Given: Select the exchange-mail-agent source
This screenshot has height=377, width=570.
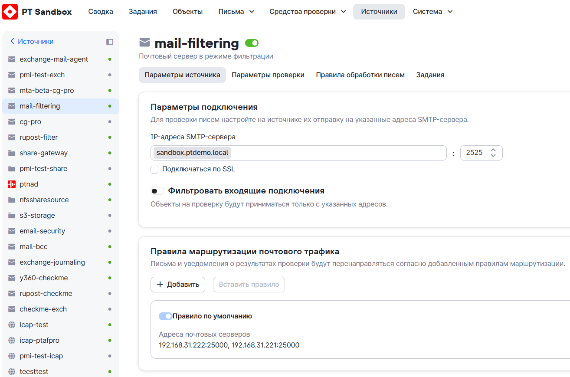Looking at the screenshot, I should (x=61, y=59).
